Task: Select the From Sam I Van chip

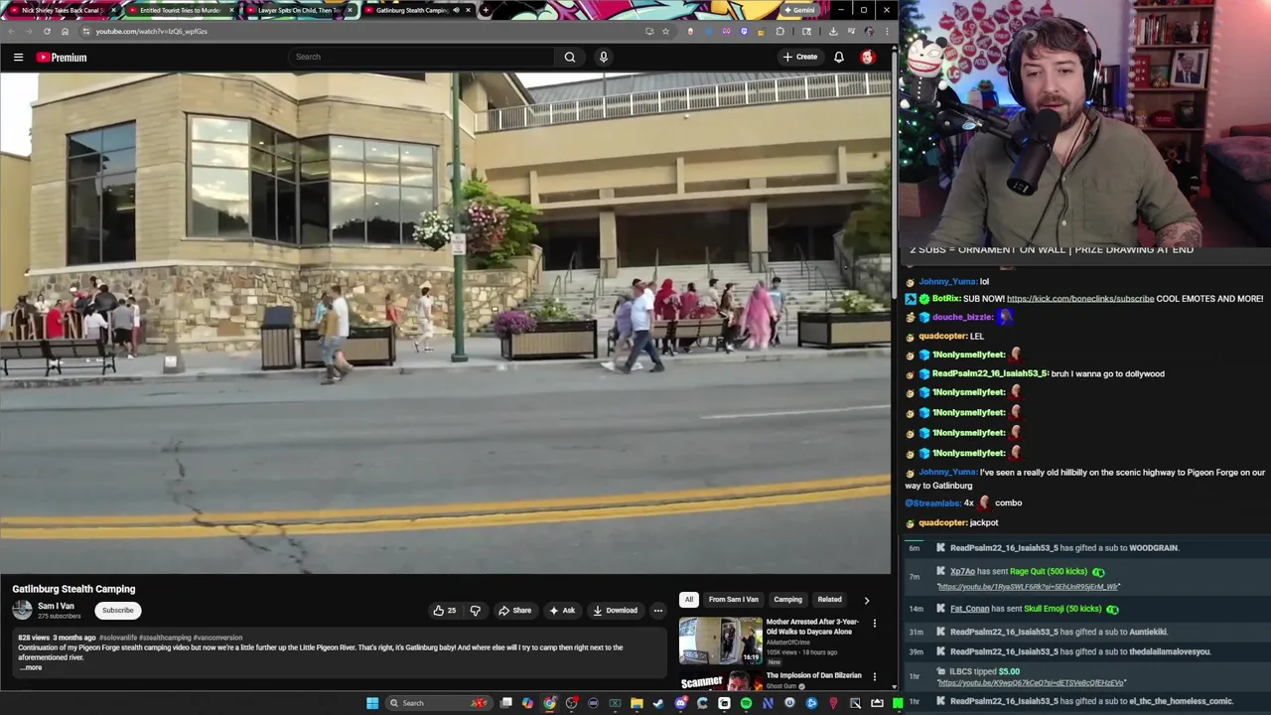Action: (733, 600)
